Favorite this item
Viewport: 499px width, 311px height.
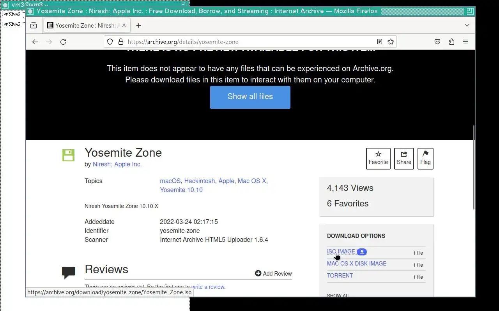click(378, 158)
